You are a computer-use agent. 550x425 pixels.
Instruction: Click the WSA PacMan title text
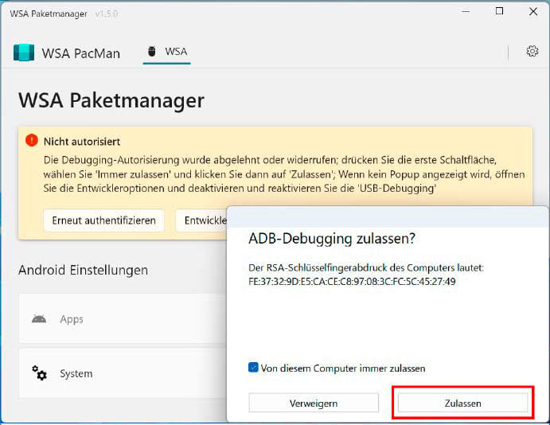tap(81, 53)
